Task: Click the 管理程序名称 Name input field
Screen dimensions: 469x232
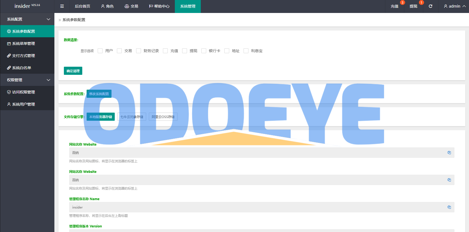Action: [x=257, y=207]
